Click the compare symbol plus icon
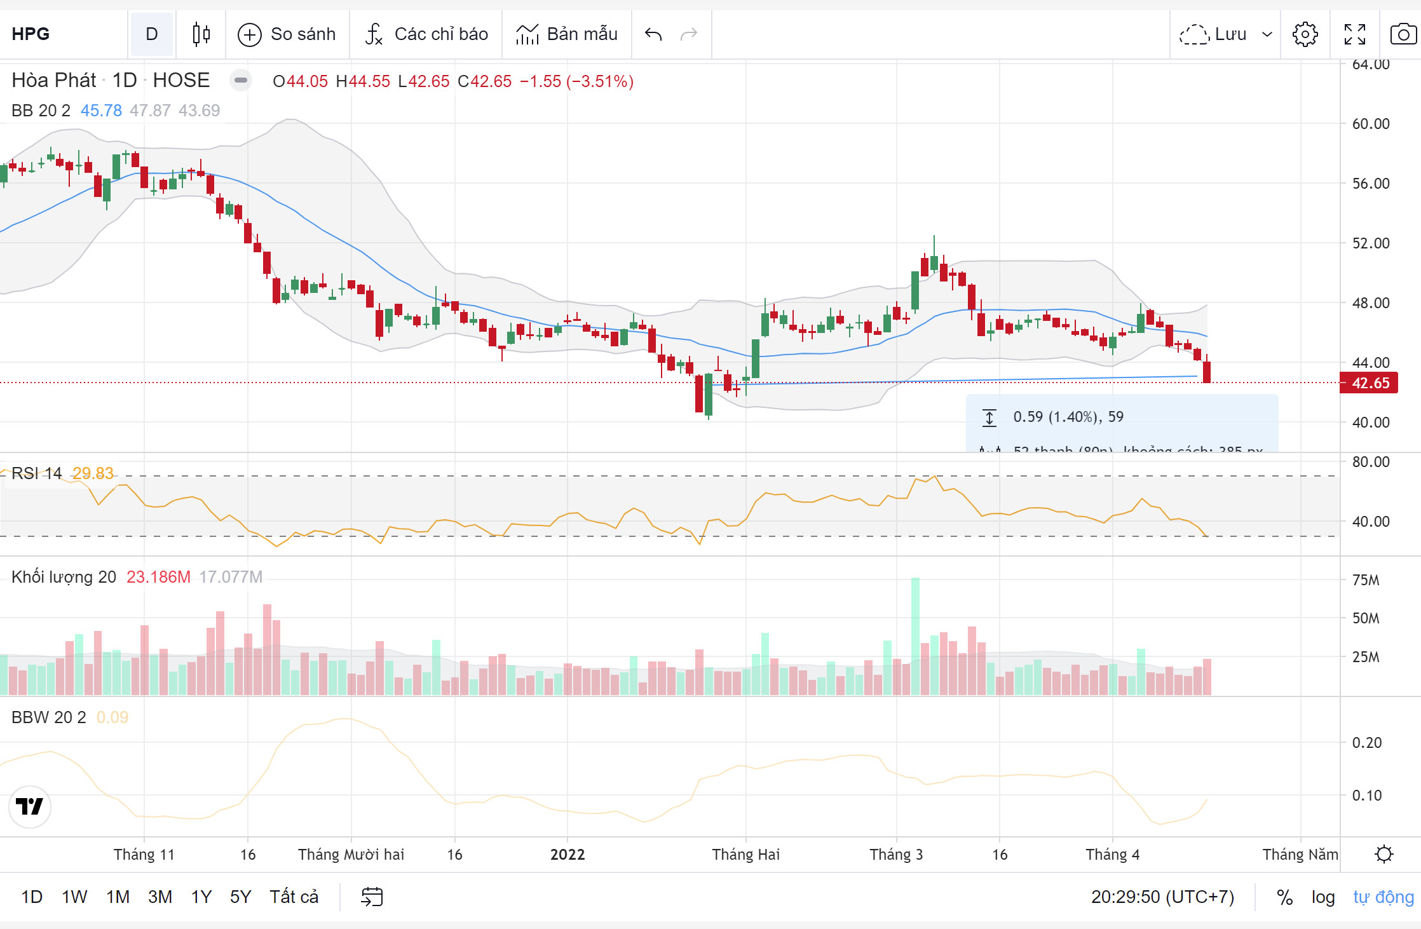Viewport: 1421px width, 929px height. pos(249,34)
